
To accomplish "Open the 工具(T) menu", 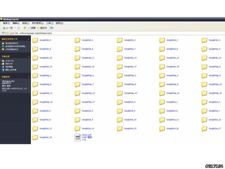I will point(50,23).
